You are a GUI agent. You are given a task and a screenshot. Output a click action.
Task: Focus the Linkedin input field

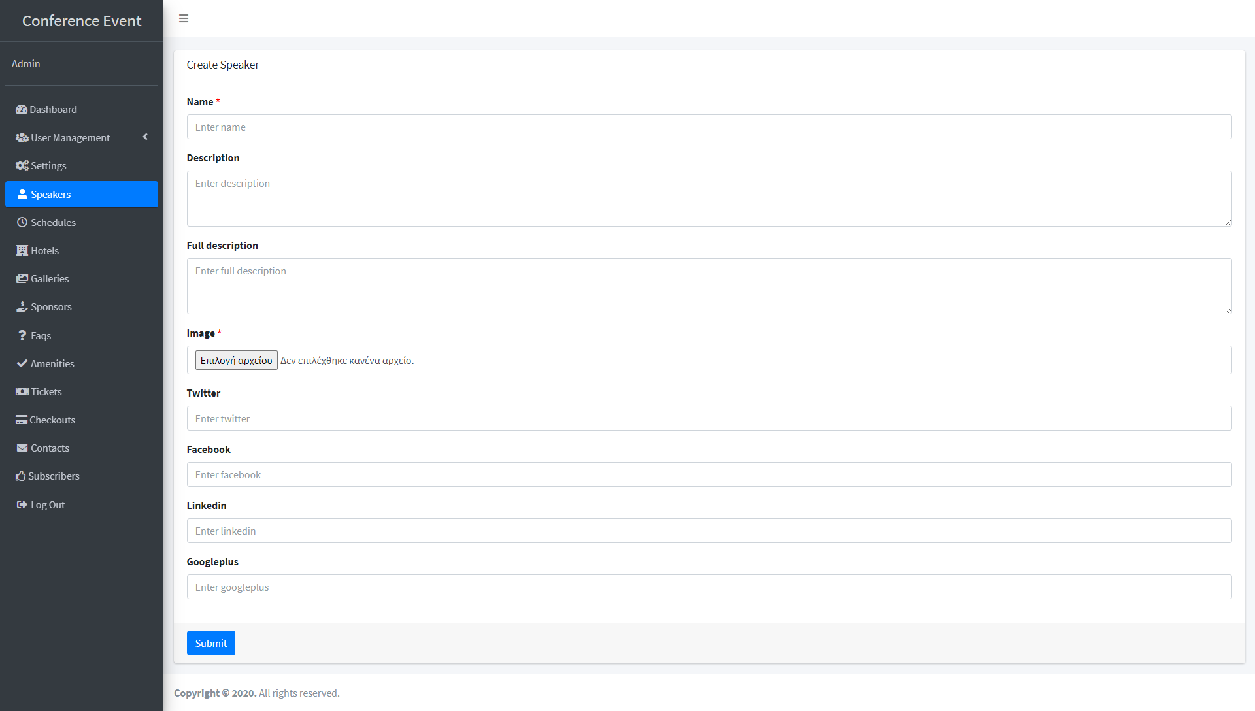point(709,531)
